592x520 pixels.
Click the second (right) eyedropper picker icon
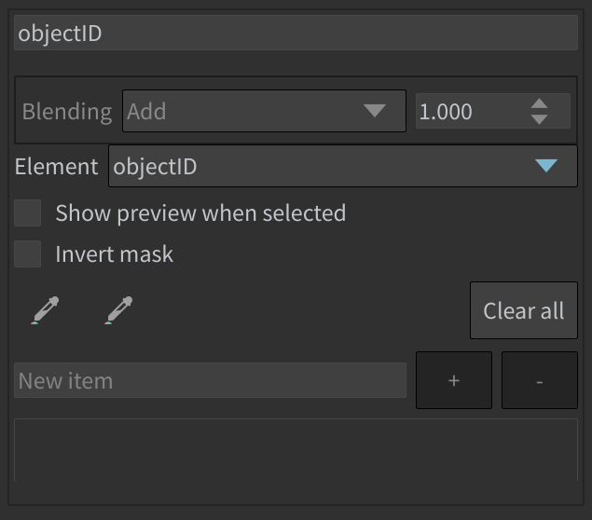118,310
